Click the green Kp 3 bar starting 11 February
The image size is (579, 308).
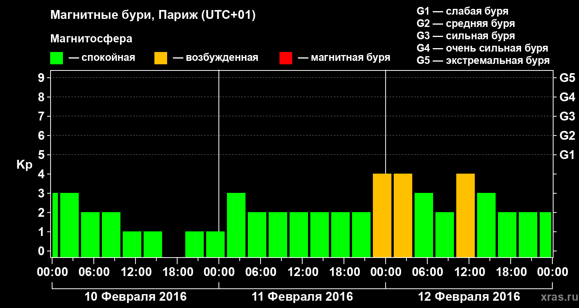[236, 225]
